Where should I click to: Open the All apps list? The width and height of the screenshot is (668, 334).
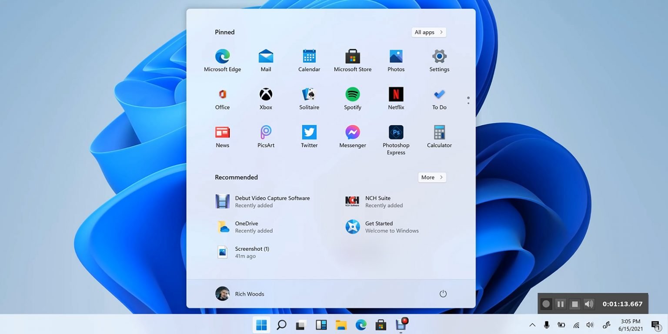(x=428, y=32)
